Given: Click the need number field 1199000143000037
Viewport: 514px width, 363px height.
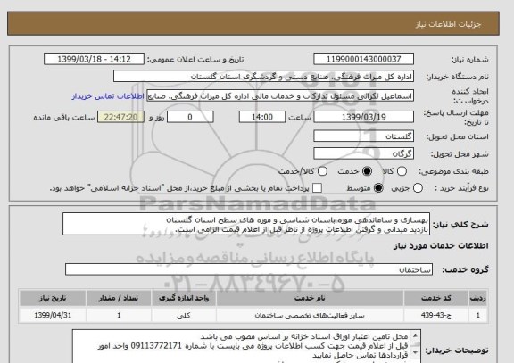Looking at the screenshot, I should point(363,59).
